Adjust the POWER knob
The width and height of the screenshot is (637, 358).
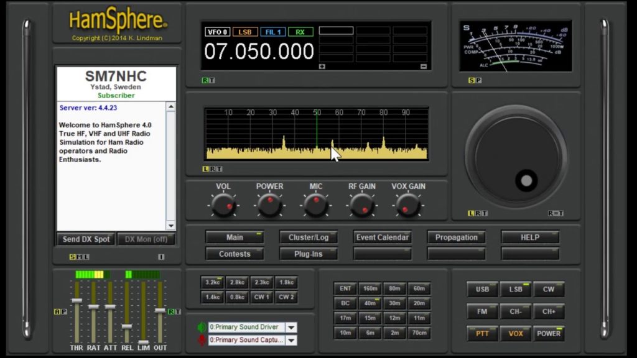pos(269,205)
